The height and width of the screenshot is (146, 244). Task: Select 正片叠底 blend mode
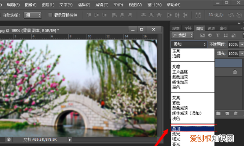(x=193, y=72)
